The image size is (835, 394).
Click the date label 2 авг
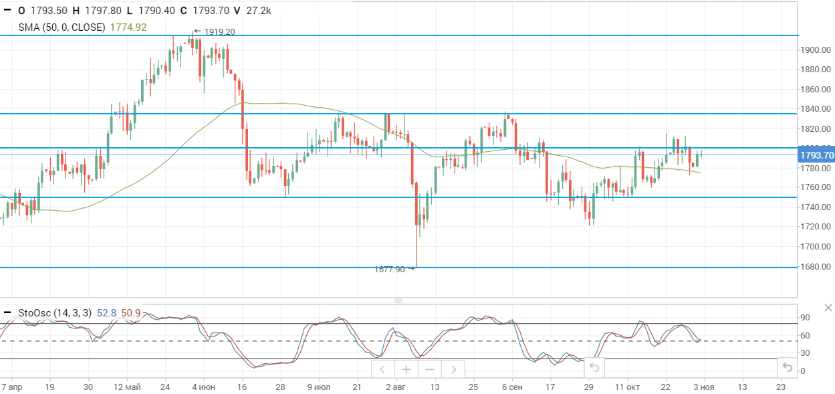395,387
